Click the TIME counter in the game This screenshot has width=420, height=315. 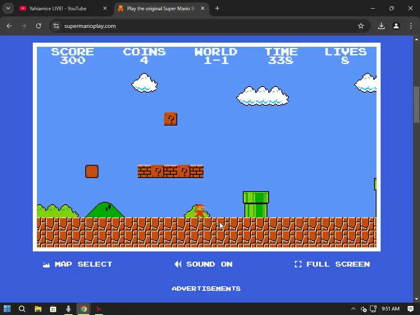point(281,56)
